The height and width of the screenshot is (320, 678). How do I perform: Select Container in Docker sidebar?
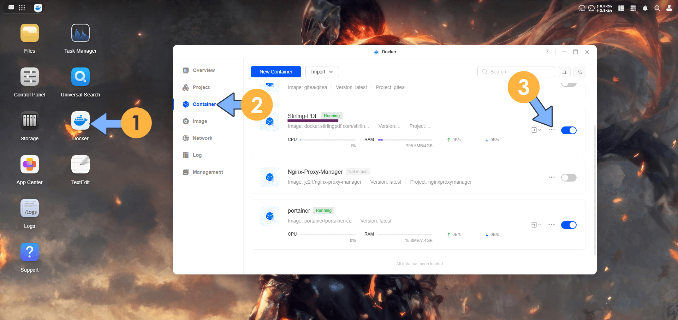pyautogui.click(x=204, y=104)
